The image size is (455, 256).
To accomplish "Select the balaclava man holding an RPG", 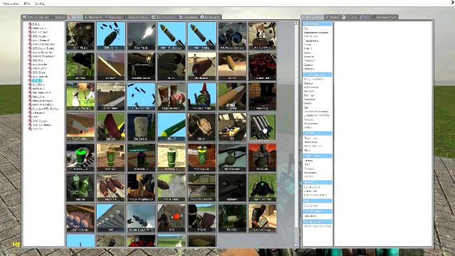I will [202, 218].
